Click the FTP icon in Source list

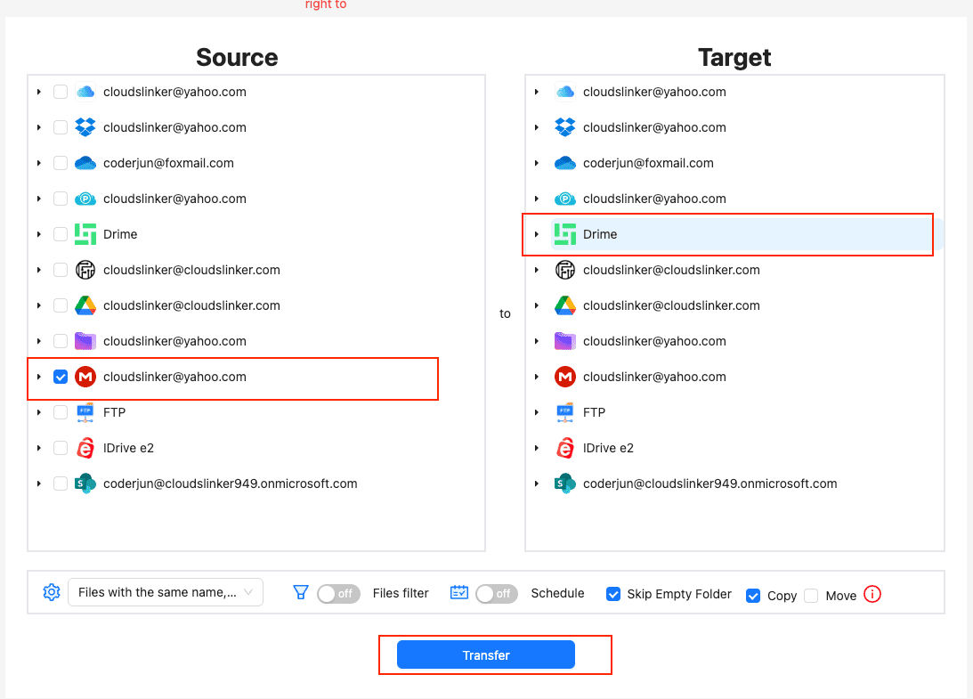[x=85, y=412]
